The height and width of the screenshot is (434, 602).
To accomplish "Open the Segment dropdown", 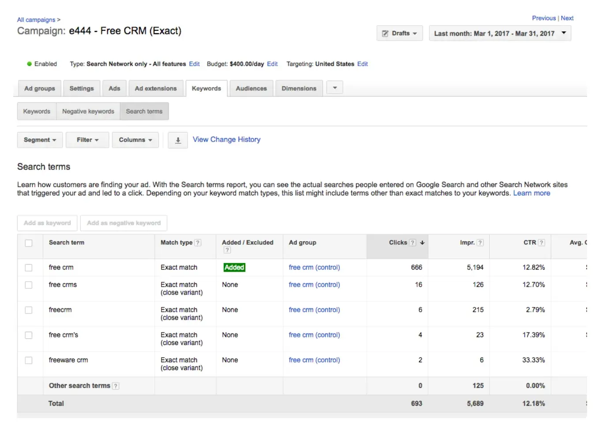I will [40, 140].
